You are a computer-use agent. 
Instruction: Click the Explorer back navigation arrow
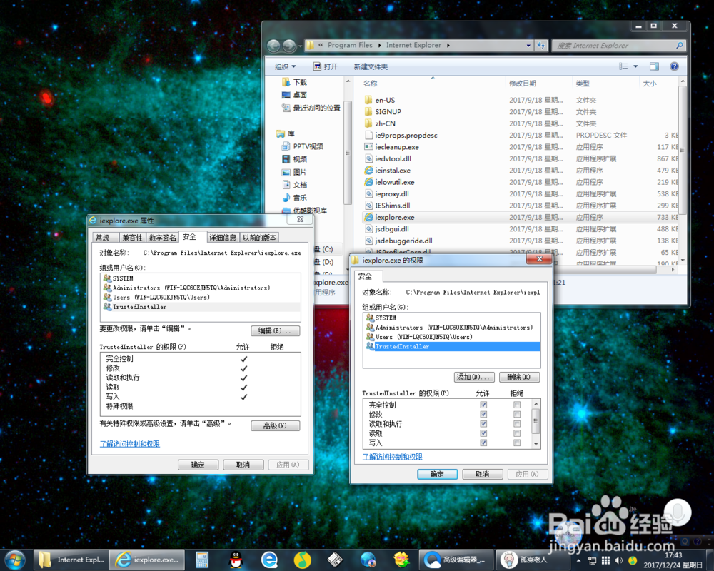coord(273,46)
